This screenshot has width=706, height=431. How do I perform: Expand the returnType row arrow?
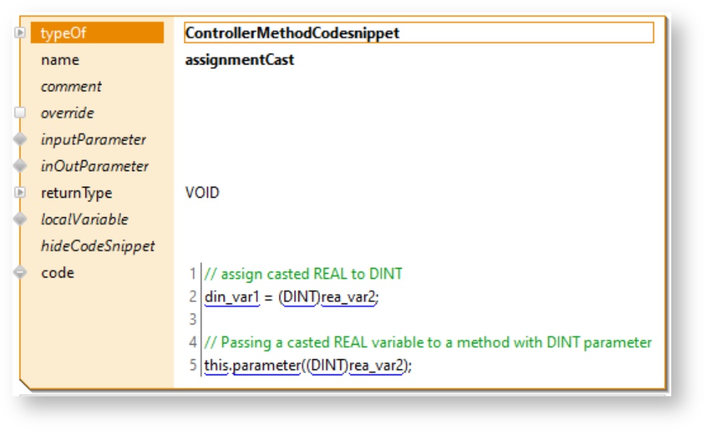pos(20,193)
